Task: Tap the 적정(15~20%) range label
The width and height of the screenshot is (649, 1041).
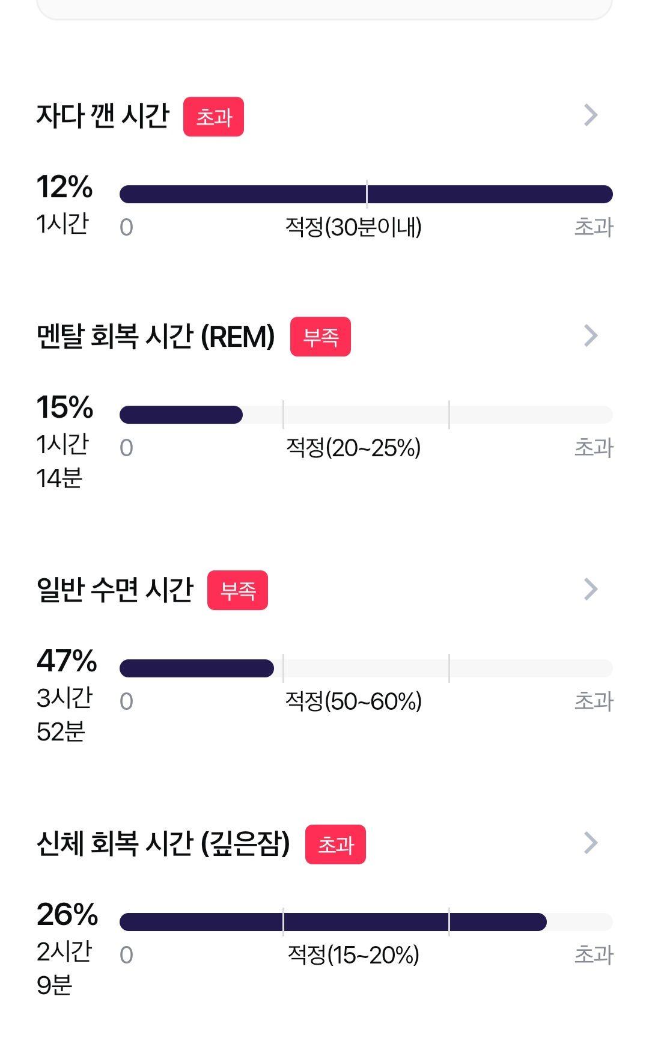Action: coord(353,955)
